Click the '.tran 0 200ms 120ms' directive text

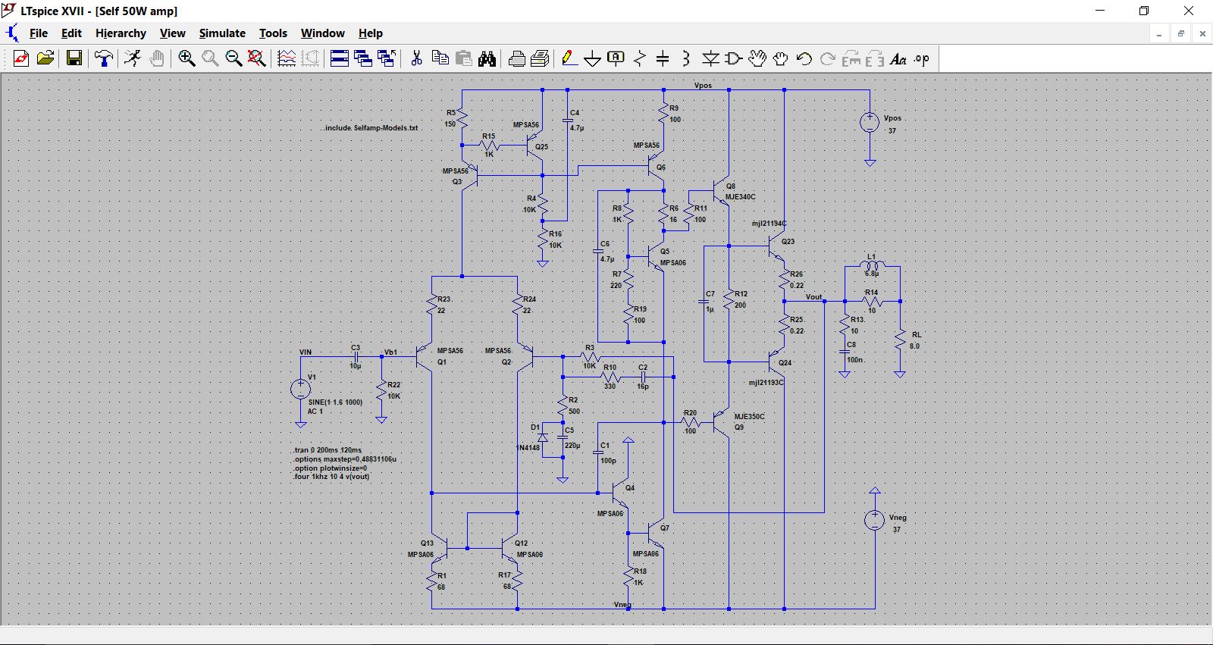click(x=327, y=450)
